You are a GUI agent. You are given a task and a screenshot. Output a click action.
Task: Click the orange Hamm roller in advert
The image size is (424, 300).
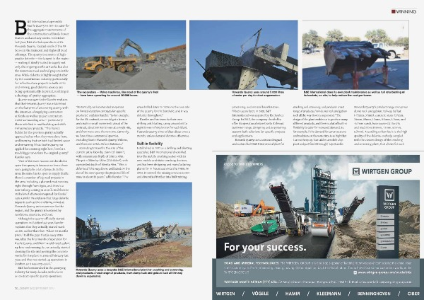[321, 225]
